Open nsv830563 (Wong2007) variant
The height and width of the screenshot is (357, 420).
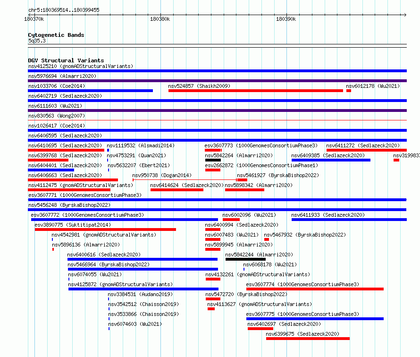pyautogui.click(x=57, y=116)
